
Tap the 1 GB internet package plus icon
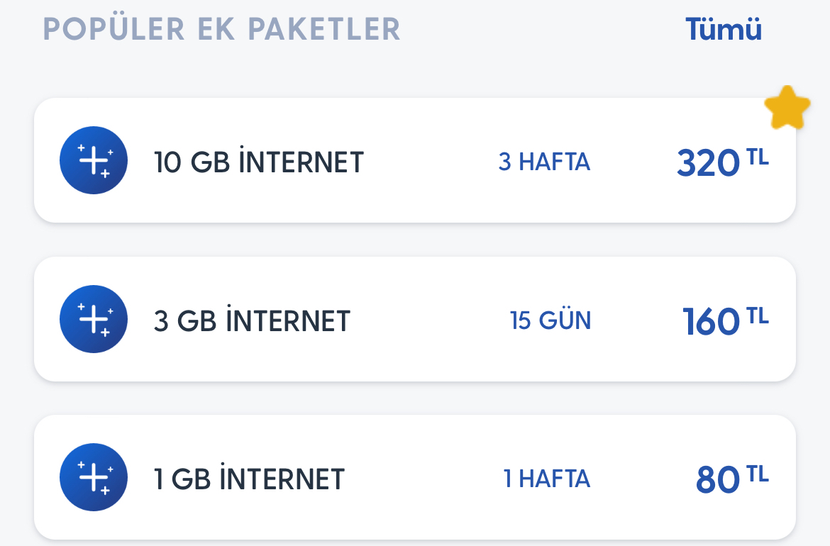(94, 477)
